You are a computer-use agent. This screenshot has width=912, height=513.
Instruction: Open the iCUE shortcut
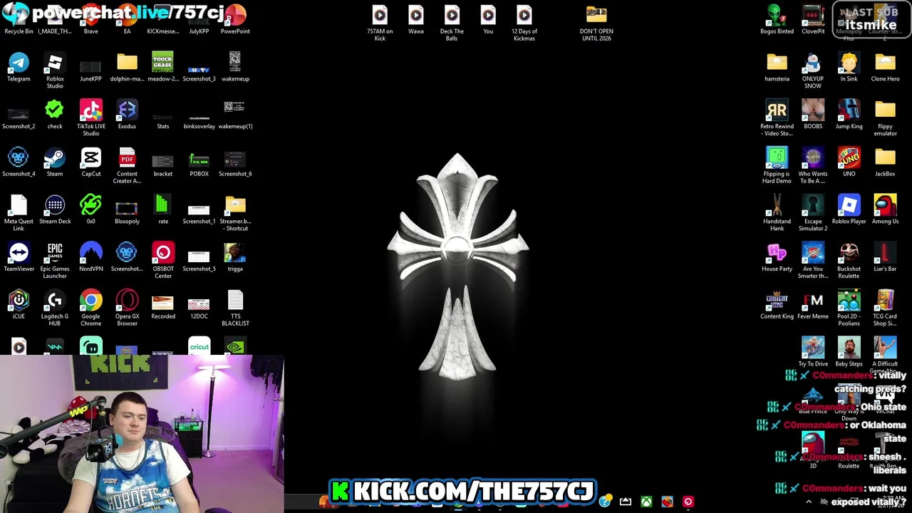coord(19,304)
